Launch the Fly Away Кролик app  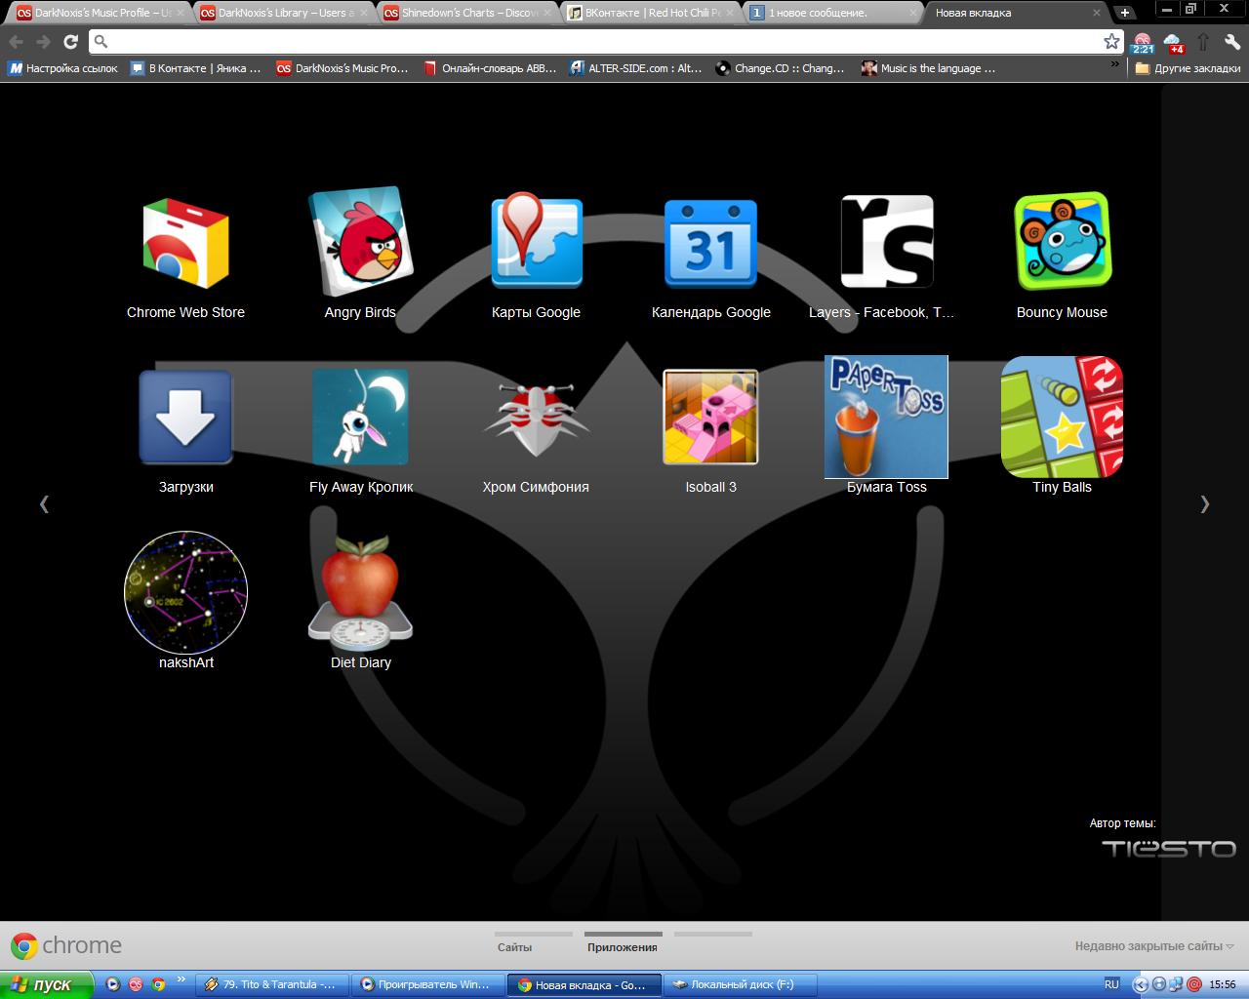click(x=360, y=418)
